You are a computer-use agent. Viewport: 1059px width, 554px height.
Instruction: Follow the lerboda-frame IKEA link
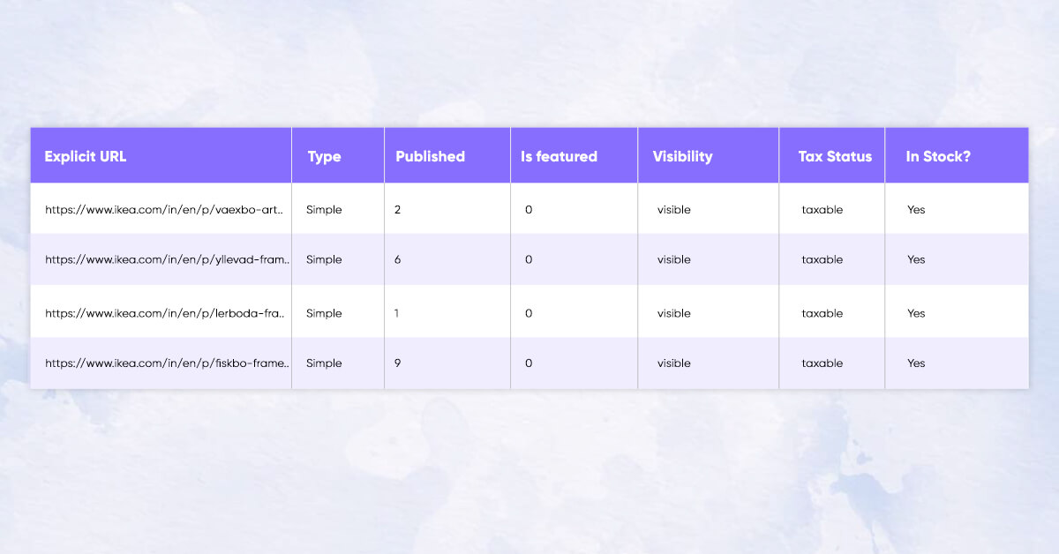pyautogui.click(x=164, y=313)
